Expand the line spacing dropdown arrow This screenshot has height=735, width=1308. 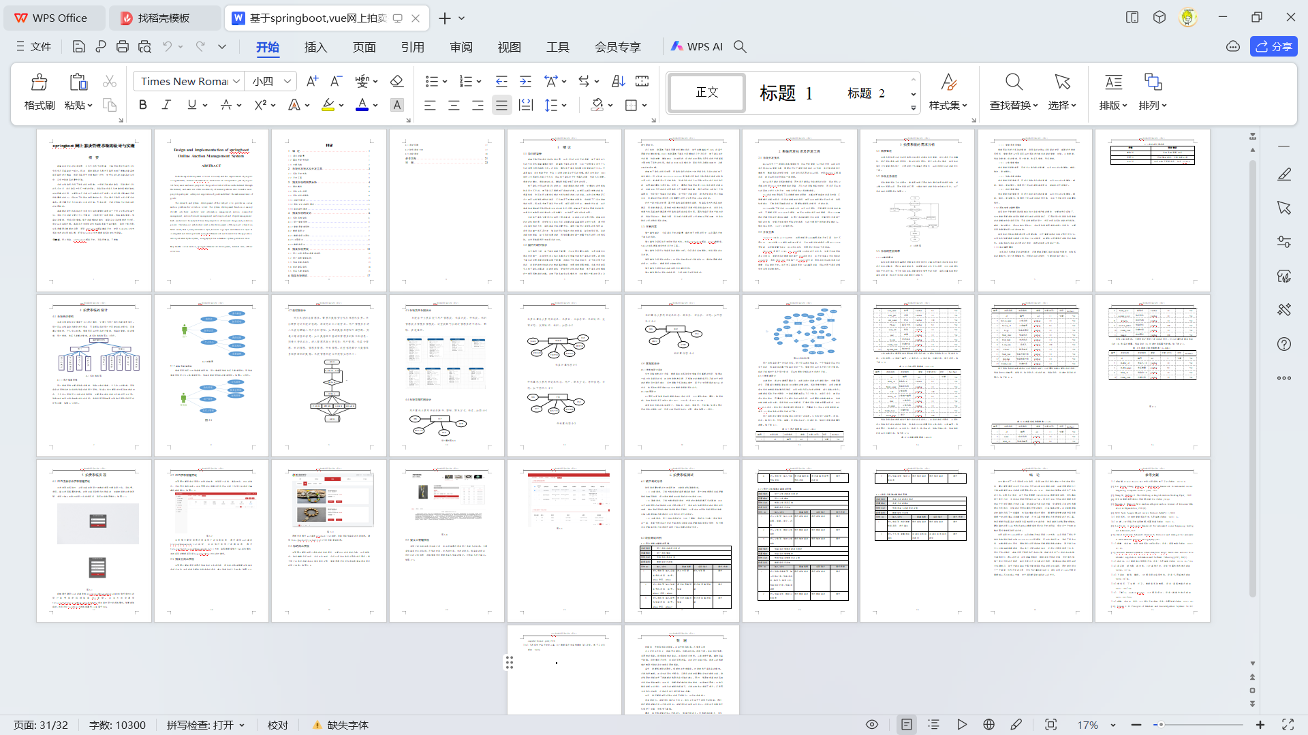coord(564,106)
